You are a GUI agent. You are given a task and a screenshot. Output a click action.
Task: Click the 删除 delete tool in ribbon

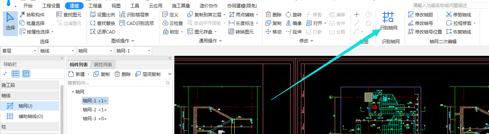[274, 15]
